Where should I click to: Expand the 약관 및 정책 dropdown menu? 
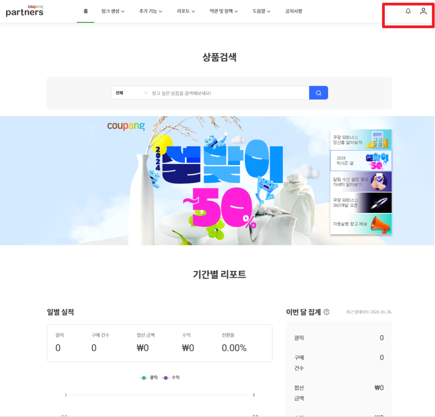coord(224,11)
